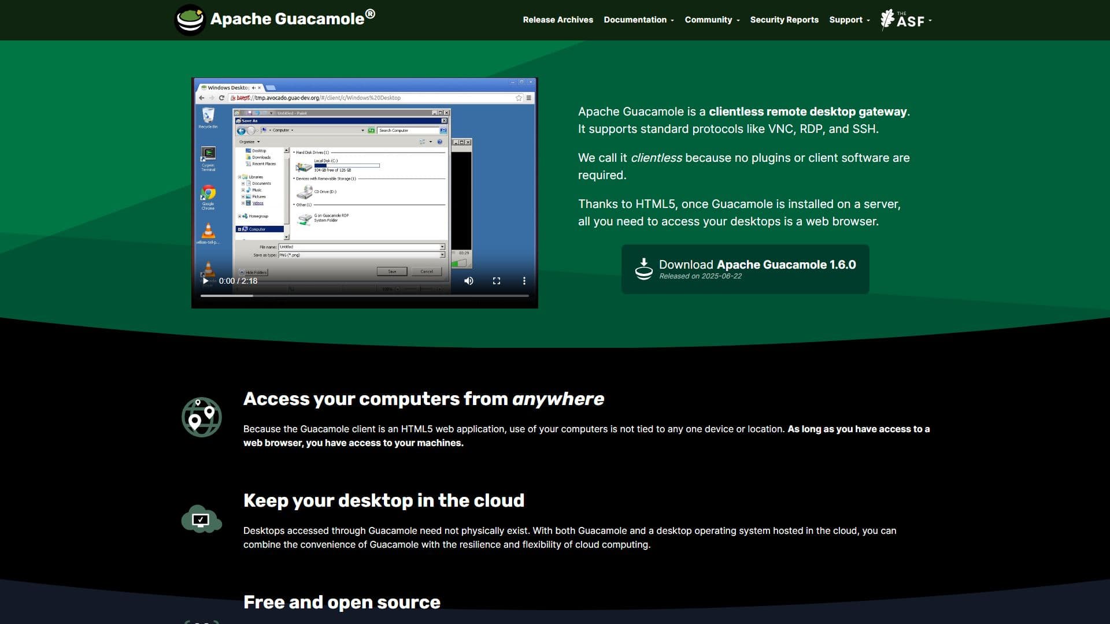Click the globe with location pins icon

click(202, 417)
